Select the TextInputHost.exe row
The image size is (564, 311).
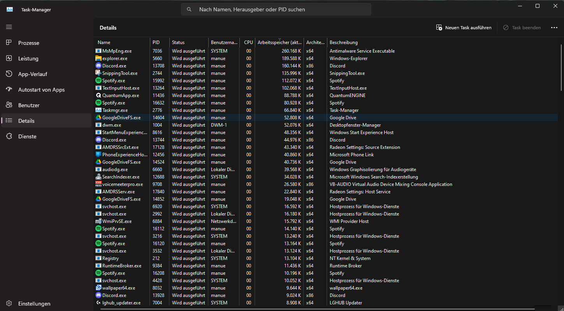pos(326,88)
